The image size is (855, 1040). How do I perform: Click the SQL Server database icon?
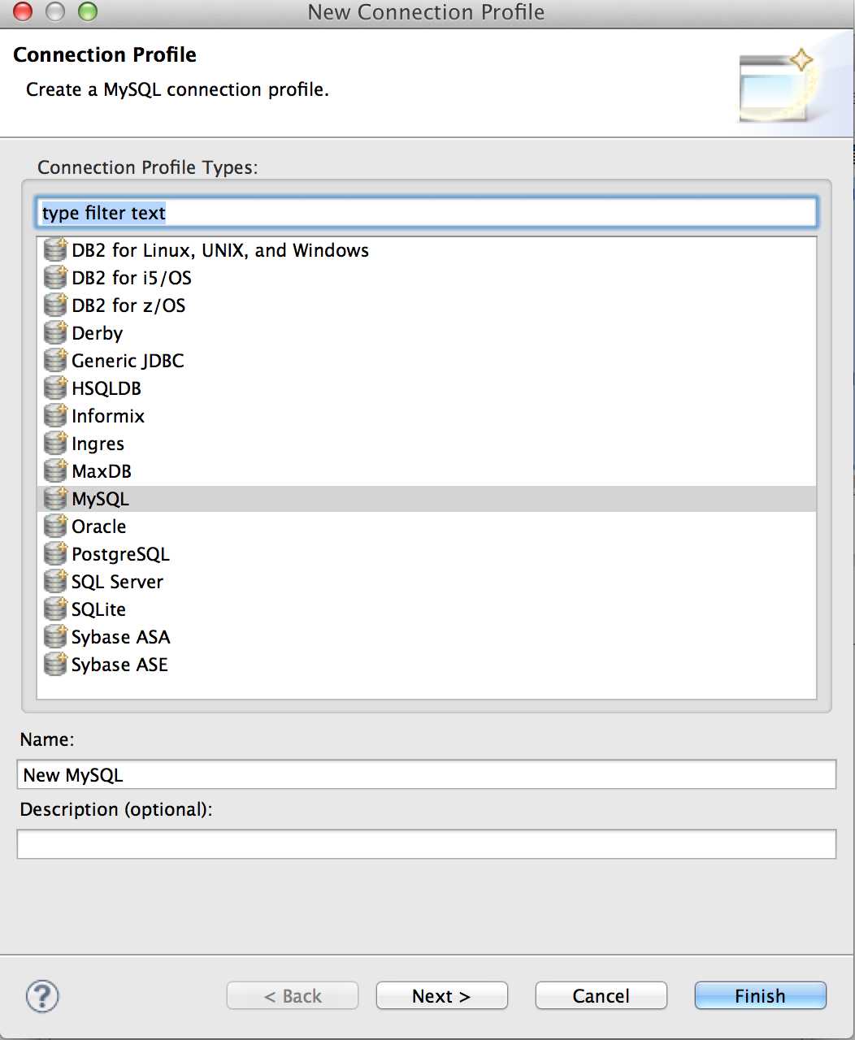click(x=55, y=581)
